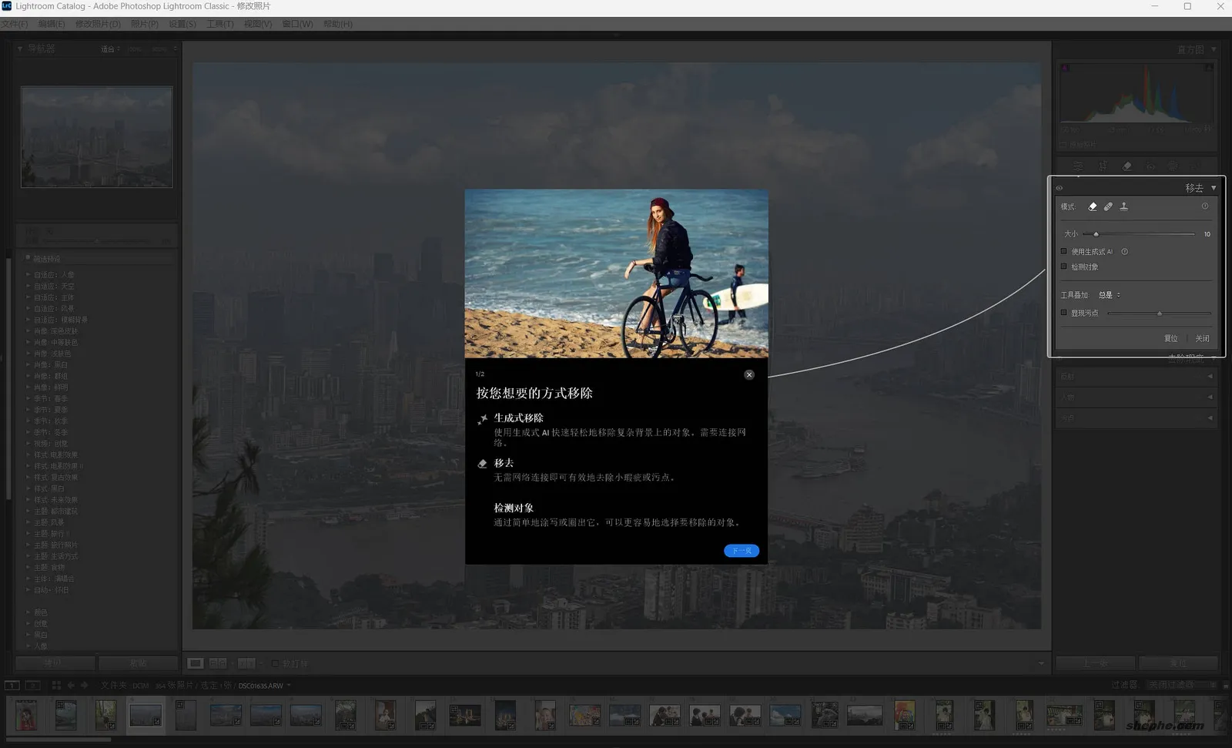Open the 文件 menu
1232x748 pixels.
pos(13,24)
